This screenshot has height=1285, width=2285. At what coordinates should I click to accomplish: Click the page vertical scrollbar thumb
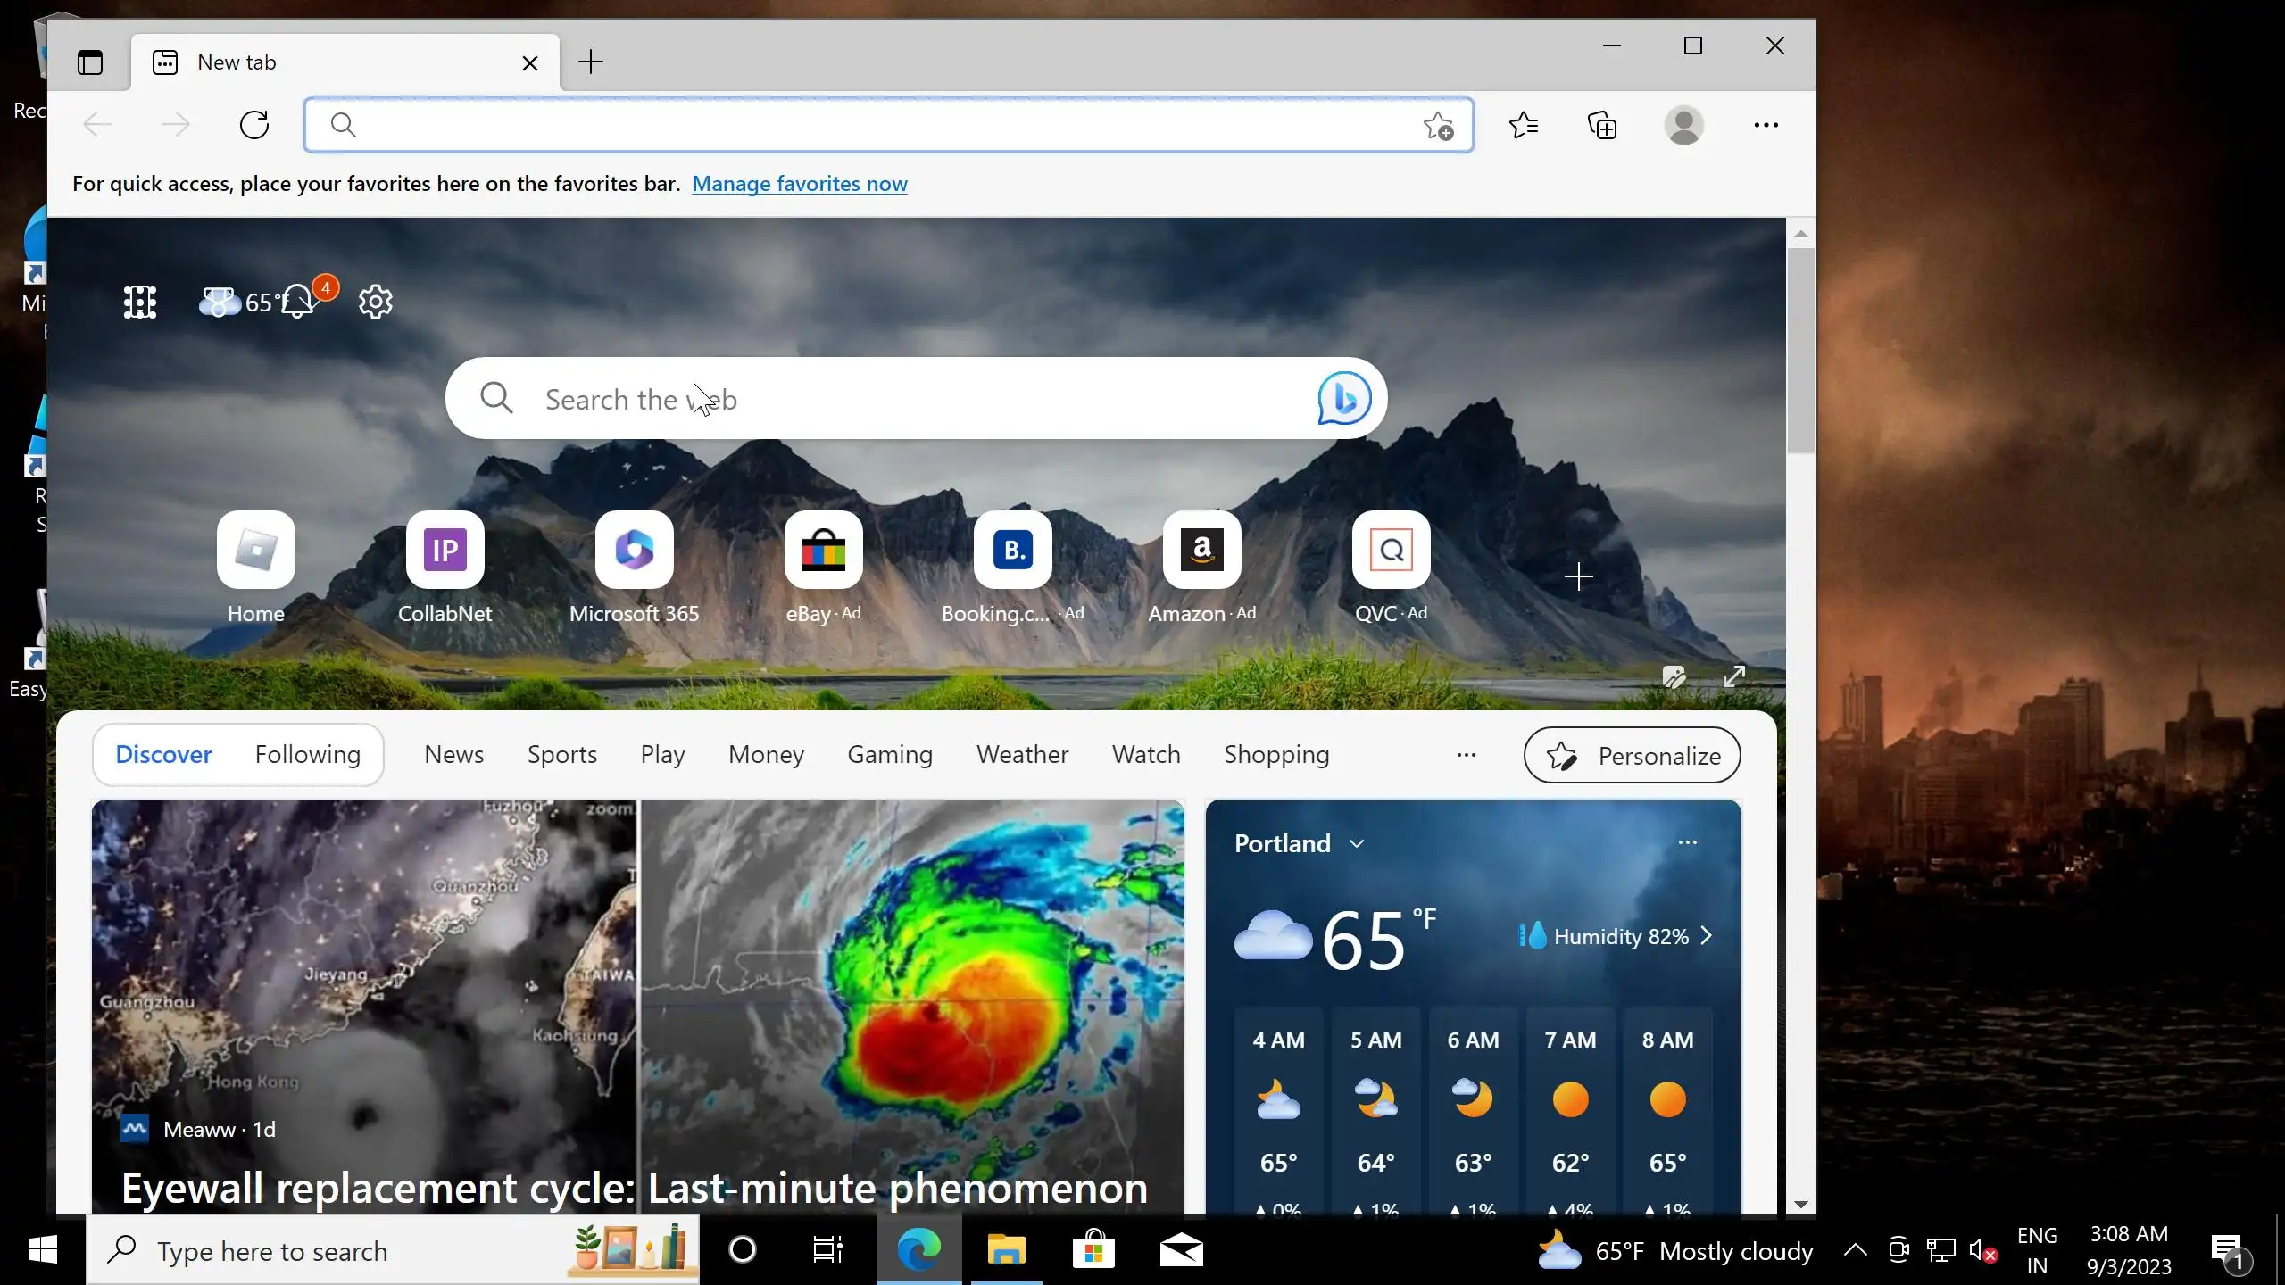click(1800, 348)
